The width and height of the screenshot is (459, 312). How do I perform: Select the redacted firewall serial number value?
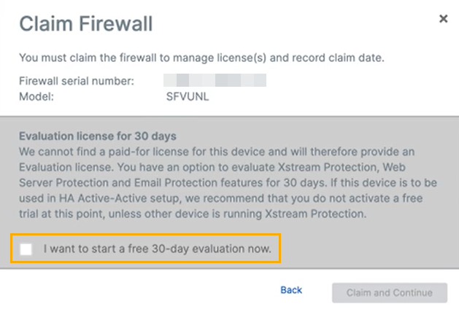(x=215, y=81)
